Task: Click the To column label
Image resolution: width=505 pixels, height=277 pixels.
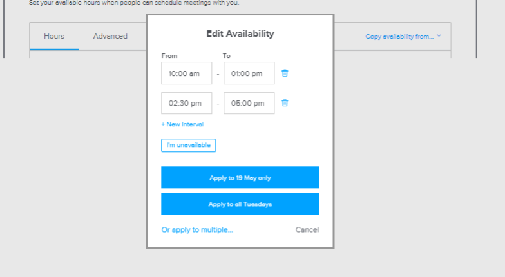Action: pos(227,55)
